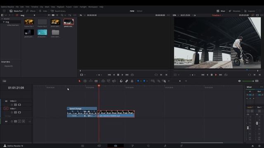264x148 pixels.
Task: Toggle Auto Track Selector on Video 1
Action: click(16, 112)
